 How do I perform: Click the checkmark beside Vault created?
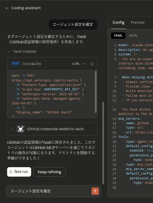click(x=9, y=51)
